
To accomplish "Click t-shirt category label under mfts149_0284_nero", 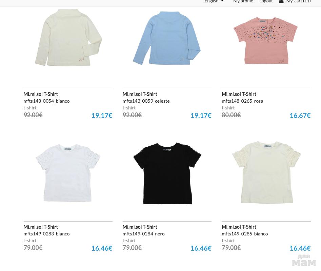I will pos(129,241).
